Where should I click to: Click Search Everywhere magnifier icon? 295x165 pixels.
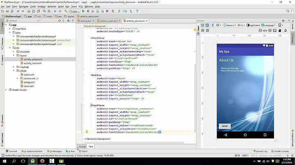288,11
